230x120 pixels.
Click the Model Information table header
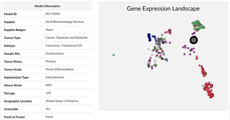pos(47,6)
